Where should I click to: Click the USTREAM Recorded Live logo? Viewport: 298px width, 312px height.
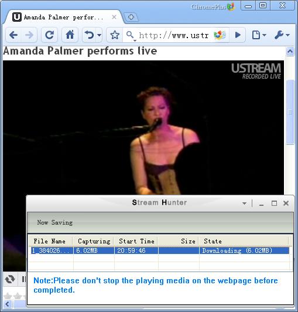(256, 71)
